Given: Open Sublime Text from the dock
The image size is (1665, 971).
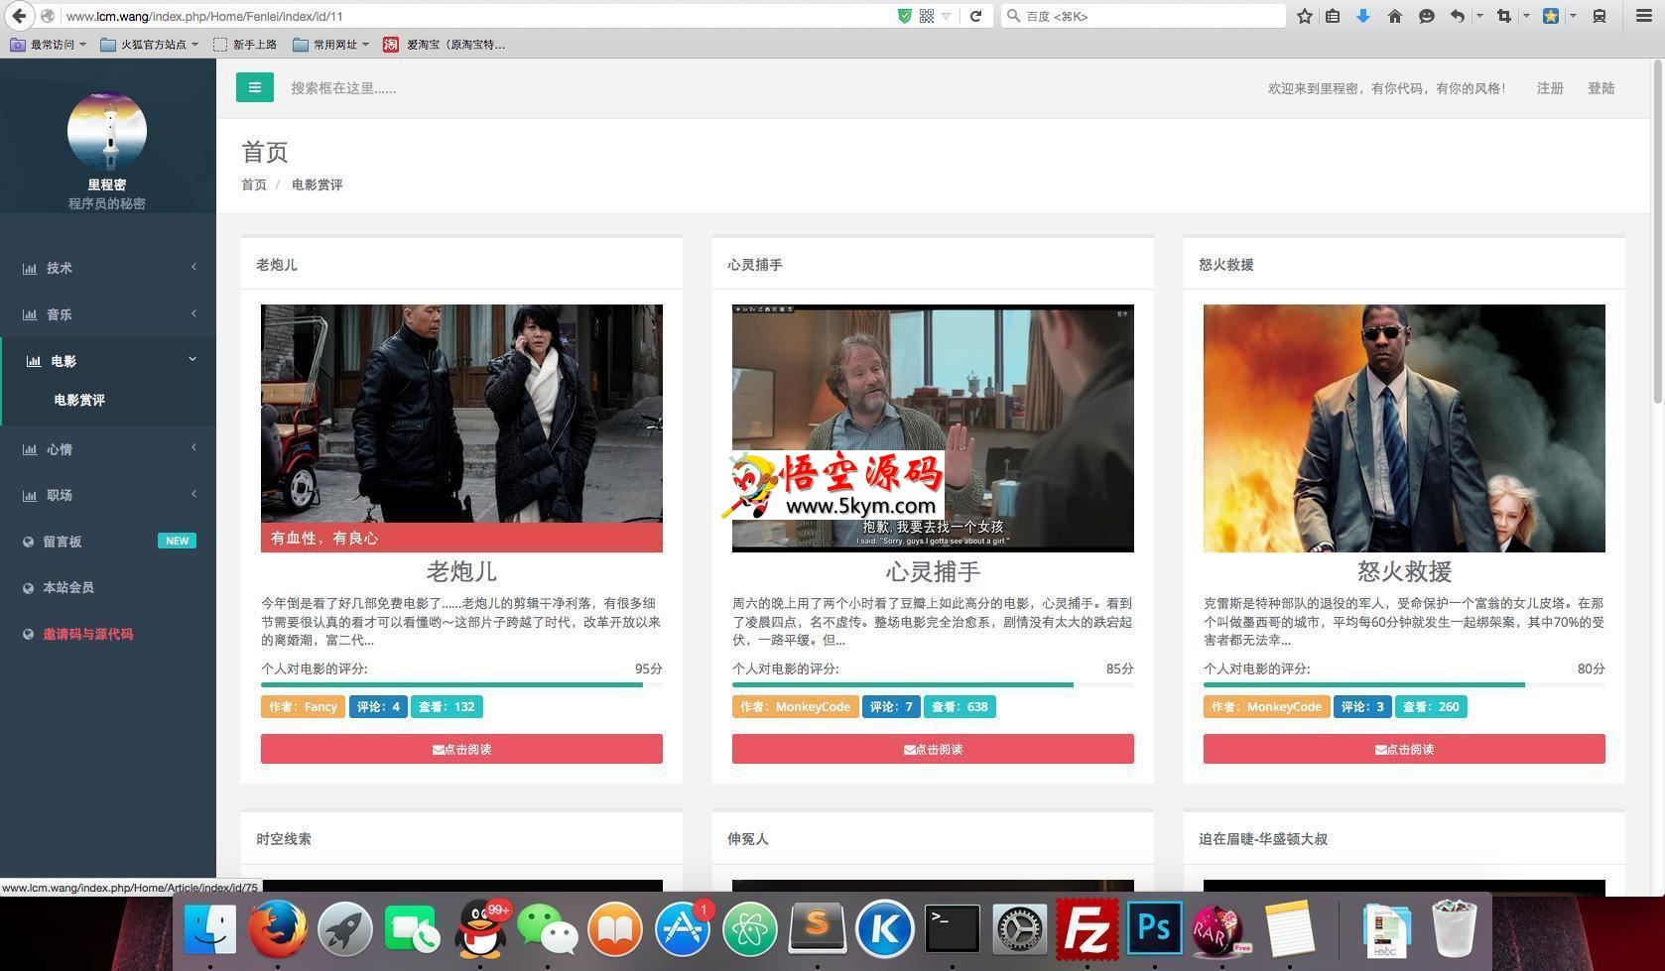Looking at the screenshot, I should [818, 929].
